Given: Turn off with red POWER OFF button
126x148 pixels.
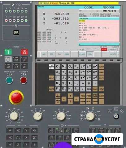Looking at the screenshot, I should click(x=24, y=52).
